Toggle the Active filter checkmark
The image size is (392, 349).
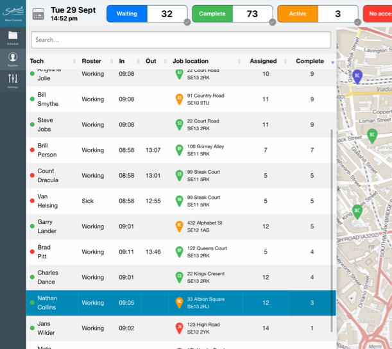pyautogui.click(x=357, y=22)
